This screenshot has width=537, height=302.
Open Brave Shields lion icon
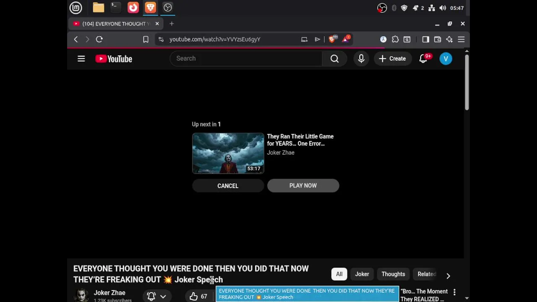[332, 39]
